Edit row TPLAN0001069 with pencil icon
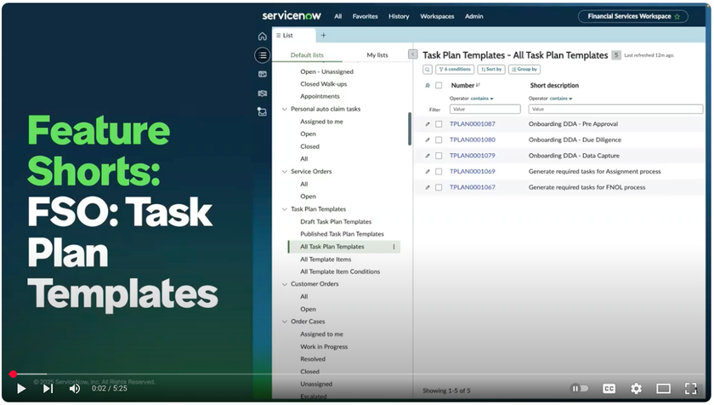The width and height of the screenshot is (714, 405). coord(427,172)
